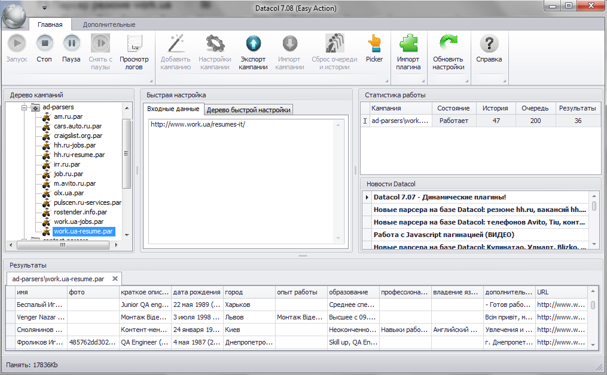Click the ad-parsers folder icon
The width and height of the screenshot is (607, 375).
pos(35,107)
